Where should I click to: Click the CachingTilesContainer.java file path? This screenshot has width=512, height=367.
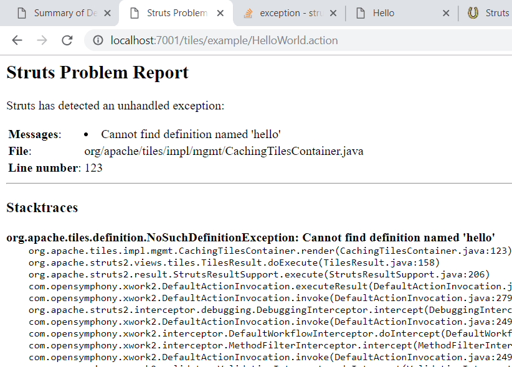click(224, 151)
